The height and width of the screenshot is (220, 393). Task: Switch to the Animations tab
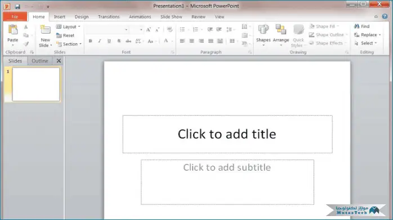pos(140,17)
